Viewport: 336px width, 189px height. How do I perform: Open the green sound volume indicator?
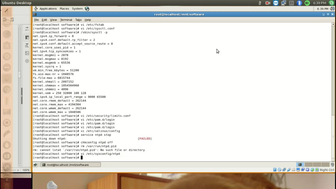tap(307, 3)
